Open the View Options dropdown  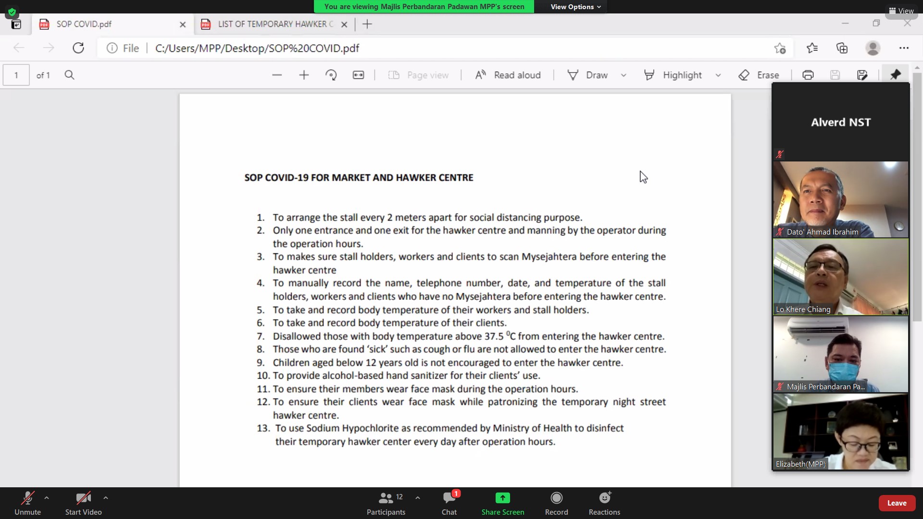pos(575,7)
